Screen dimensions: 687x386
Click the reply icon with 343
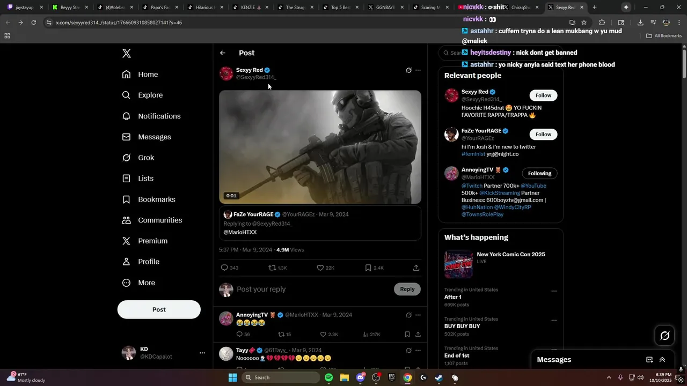pos(224,268)
